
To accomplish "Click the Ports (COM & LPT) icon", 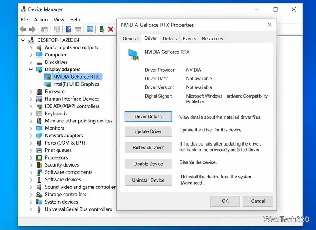I will [x=39, y=143].
